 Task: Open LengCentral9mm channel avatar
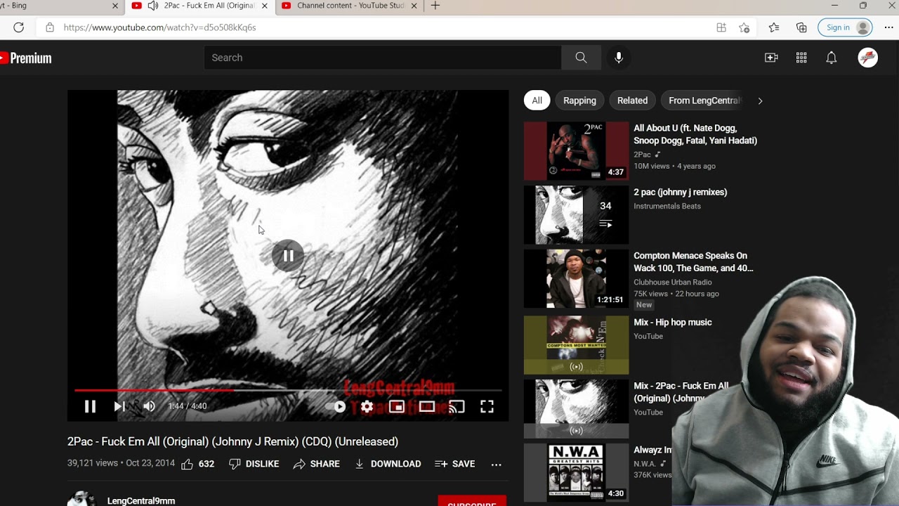pos(81,499)
